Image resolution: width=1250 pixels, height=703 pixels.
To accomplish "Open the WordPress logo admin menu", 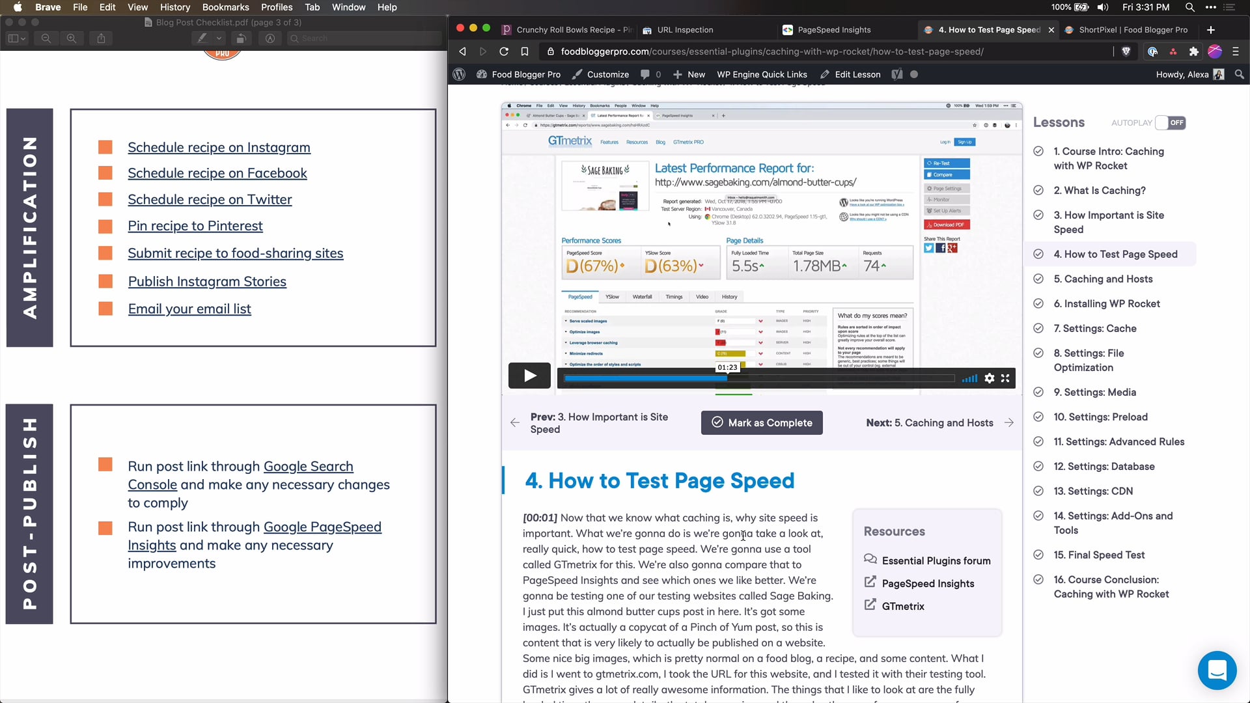I will (x=459, y=75).
